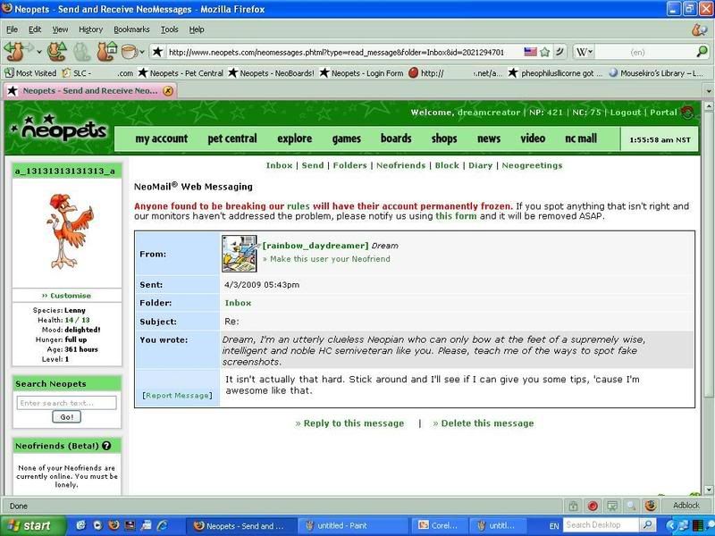This screenshot has height=536, width=715.
Task: Click the red circle icon in the status bar
Action: pyautogui.click(x=593, y=506)
